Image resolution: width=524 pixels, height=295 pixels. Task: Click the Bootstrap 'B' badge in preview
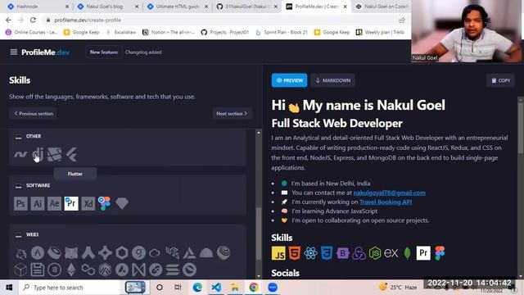pos(342,253)
